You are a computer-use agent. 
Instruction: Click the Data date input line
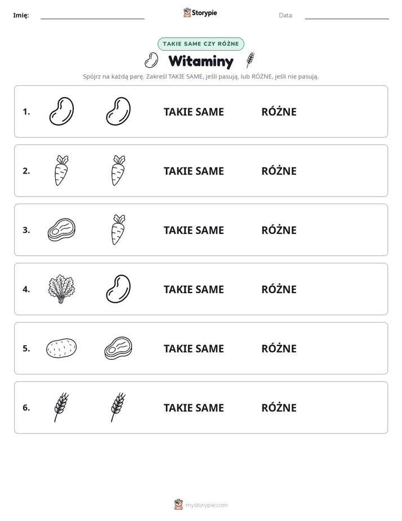[347, 15]
